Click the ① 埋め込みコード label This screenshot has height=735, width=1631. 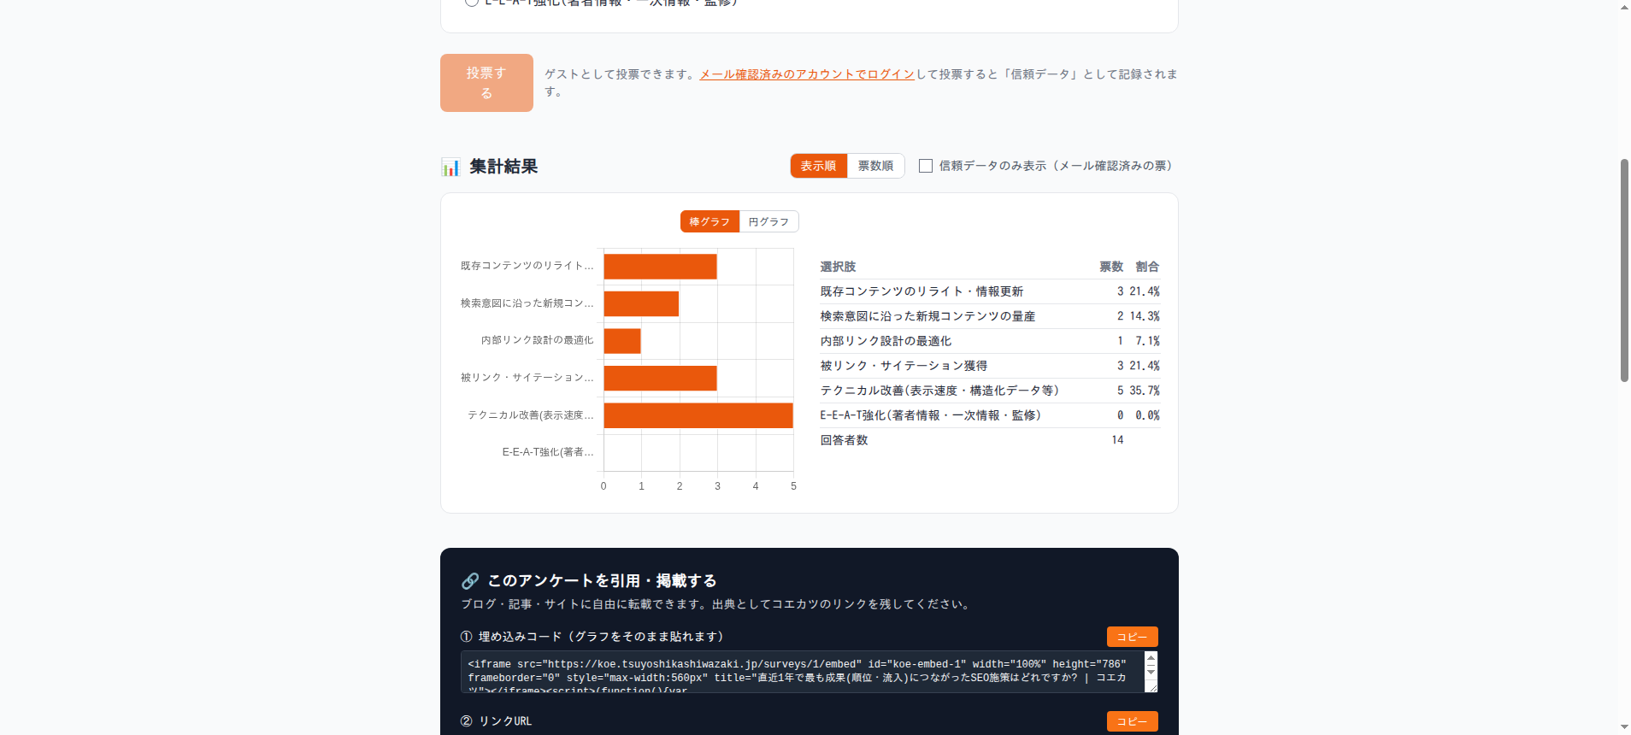point(592,637)
